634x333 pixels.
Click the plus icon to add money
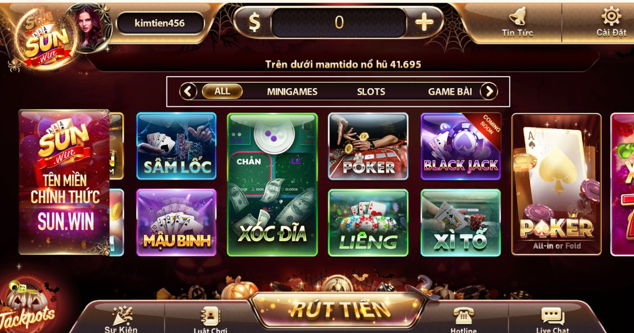(424, 22)
